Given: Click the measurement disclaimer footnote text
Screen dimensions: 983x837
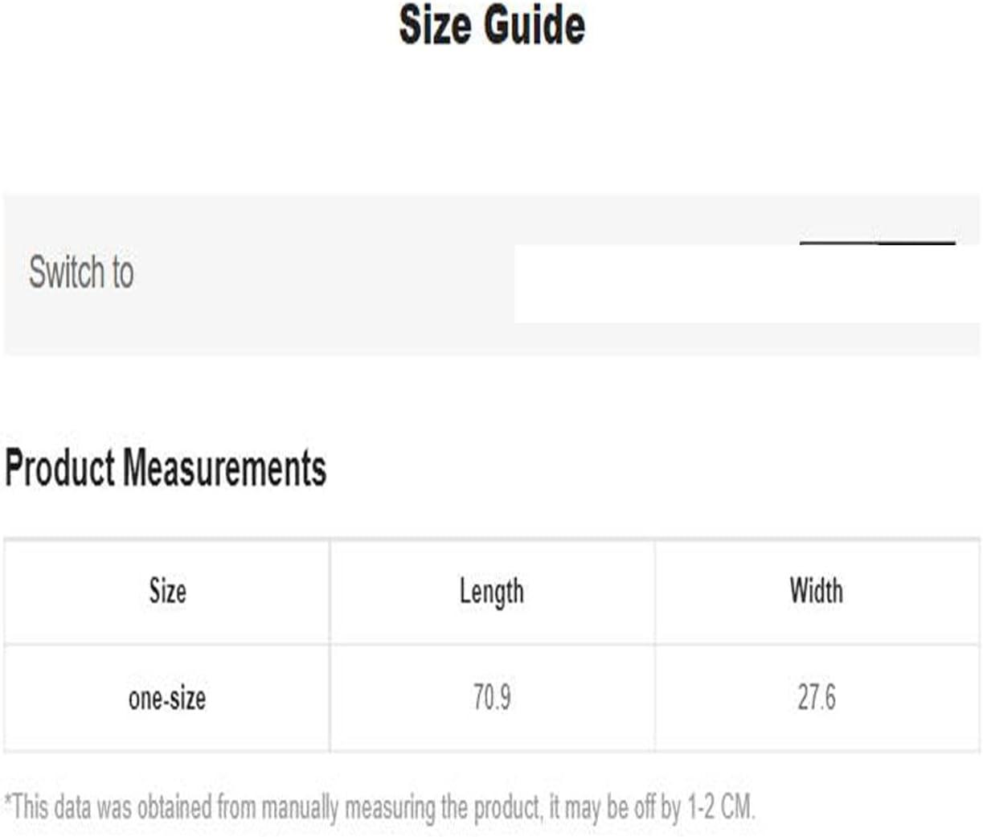Looking at the screenshot, I should coord(379,807).
